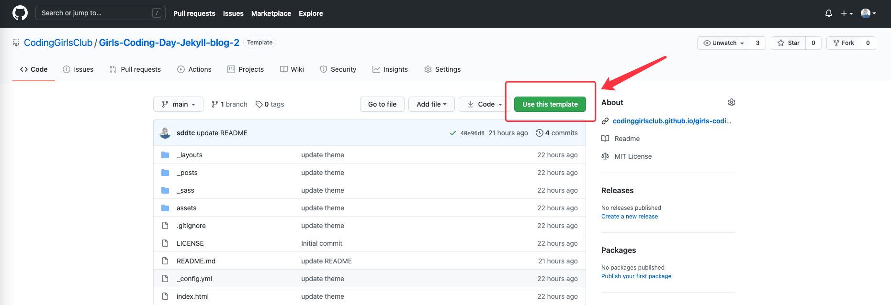Open the Unwatch dropdown

723,43
